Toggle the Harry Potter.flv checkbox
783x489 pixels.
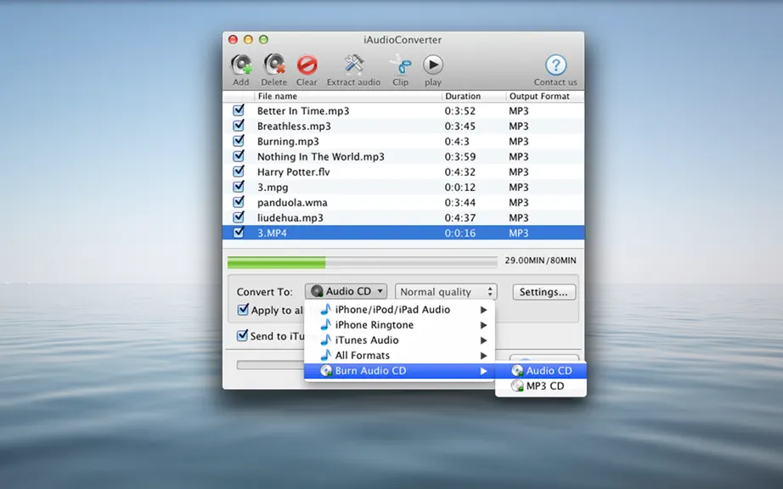click(x=239, y=171)
